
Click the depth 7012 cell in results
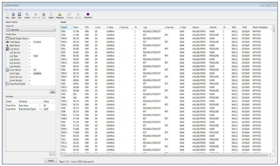(x=63, y=150)
